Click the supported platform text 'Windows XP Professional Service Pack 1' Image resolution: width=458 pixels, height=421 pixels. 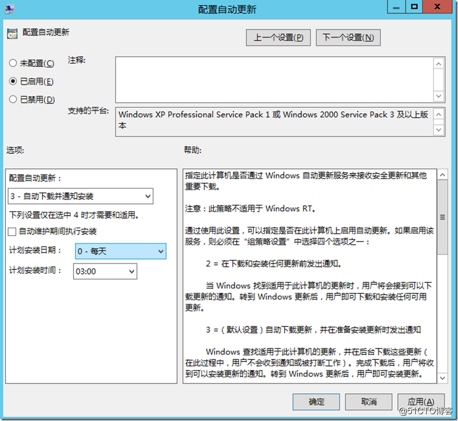click(x=194, y=115)
